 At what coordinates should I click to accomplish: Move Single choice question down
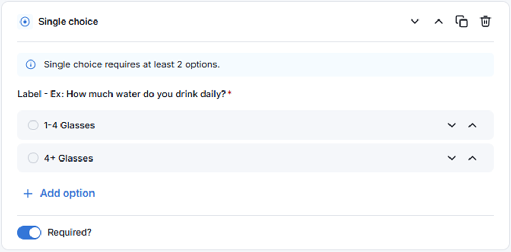click(x=415, y=22)
